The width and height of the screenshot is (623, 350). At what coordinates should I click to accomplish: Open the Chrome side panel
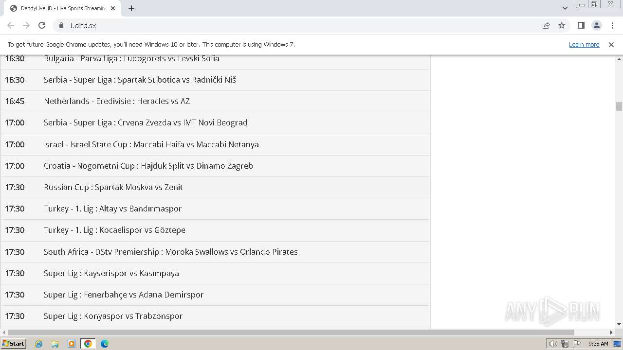[581, 25]
